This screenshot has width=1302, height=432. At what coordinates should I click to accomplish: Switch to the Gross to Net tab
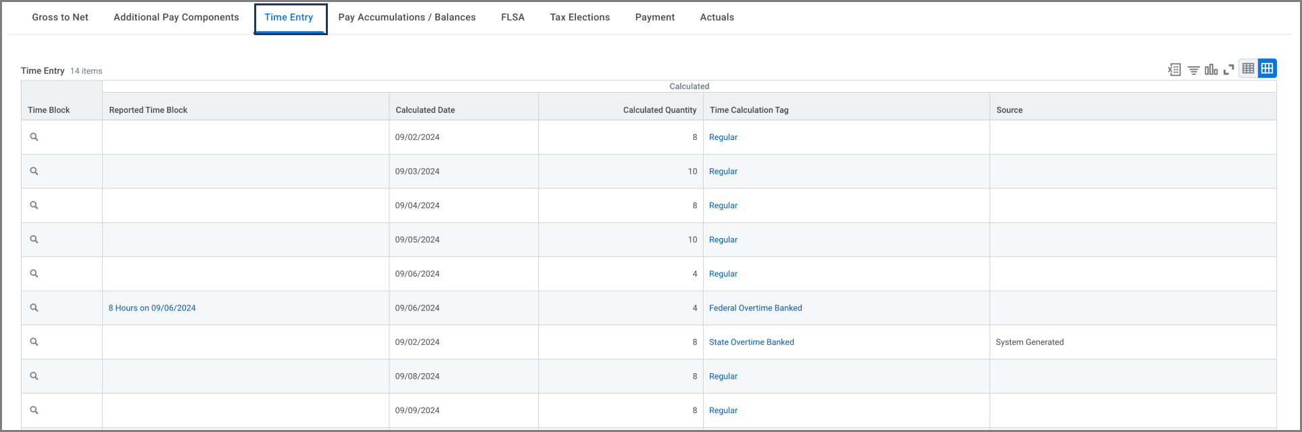pyautogui.click(x=60, y=18)
